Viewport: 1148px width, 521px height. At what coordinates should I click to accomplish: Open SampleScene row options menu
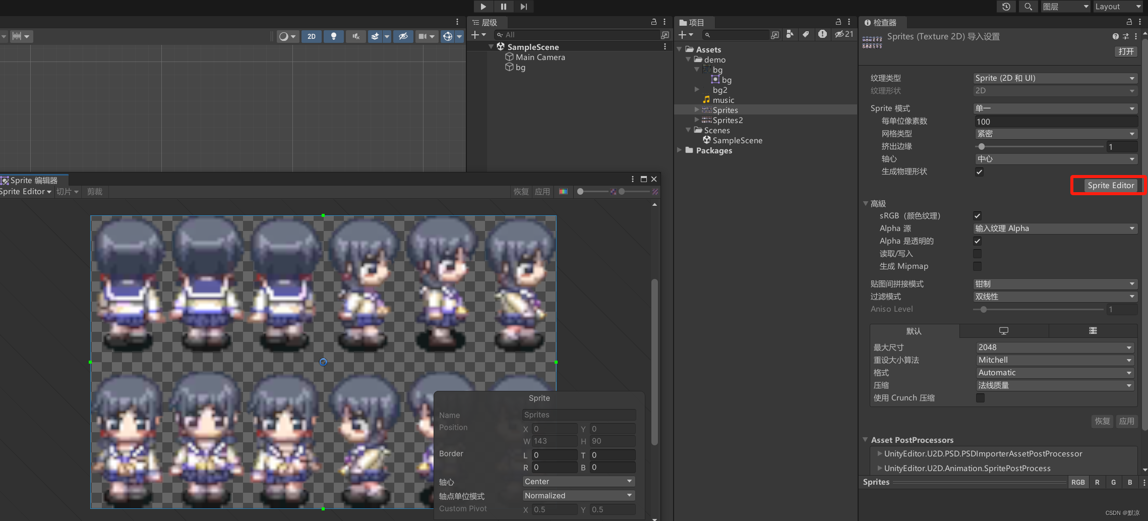click(x=664, y=46)
